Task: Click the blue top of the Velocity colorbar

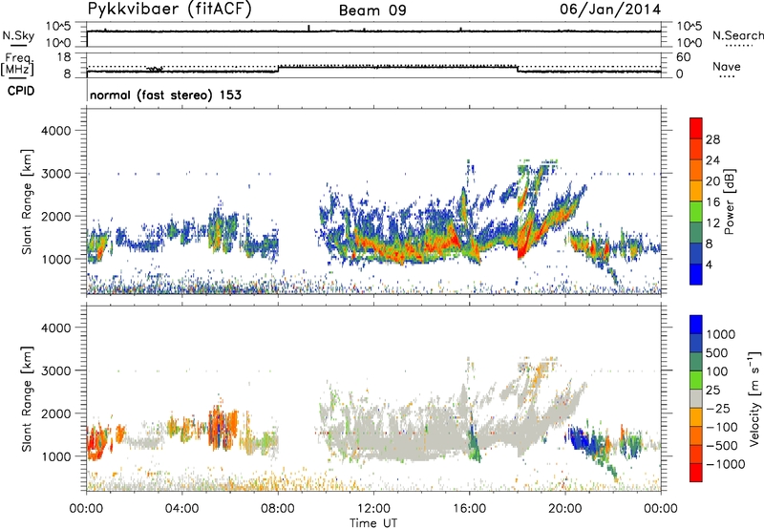Action: coord(696,324)
